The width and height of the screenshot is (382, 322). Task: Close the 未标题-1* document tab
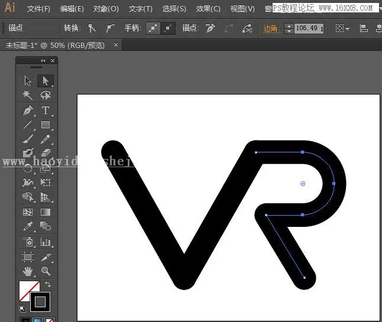116,45
